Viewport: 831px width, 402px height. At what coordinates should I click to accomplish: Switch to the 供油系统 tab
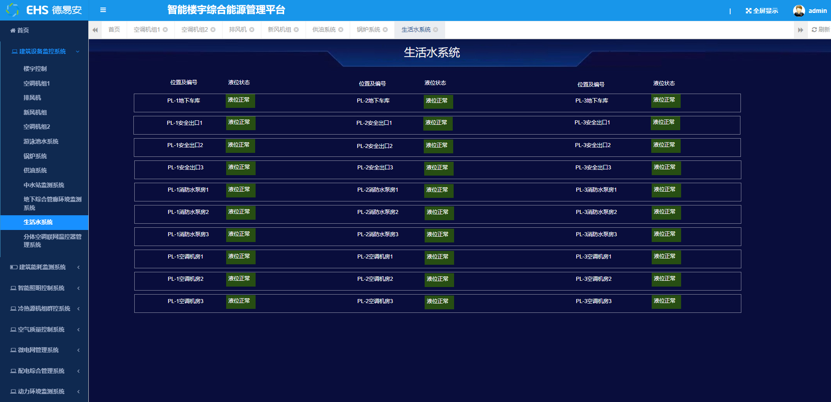[x=324, y=30]
